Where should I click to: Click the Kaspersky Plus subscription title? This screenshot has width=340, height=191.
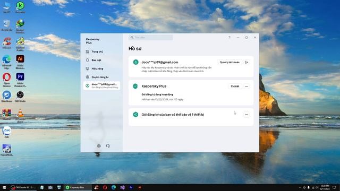pyautogui.click(x=154, y=86)
